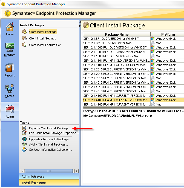Sort by the Package Name column header
This screenshot has width=184, height=188.
[117, 34]
